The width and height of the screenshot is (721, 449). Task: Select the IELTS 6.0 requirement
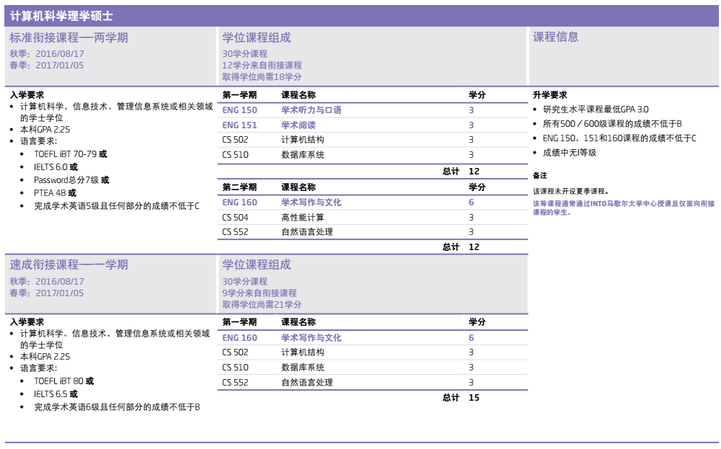(56, 167)
